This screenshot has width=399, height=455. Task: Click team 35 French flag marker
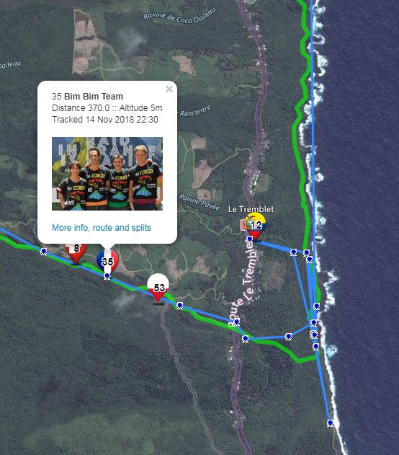point(107,261)
